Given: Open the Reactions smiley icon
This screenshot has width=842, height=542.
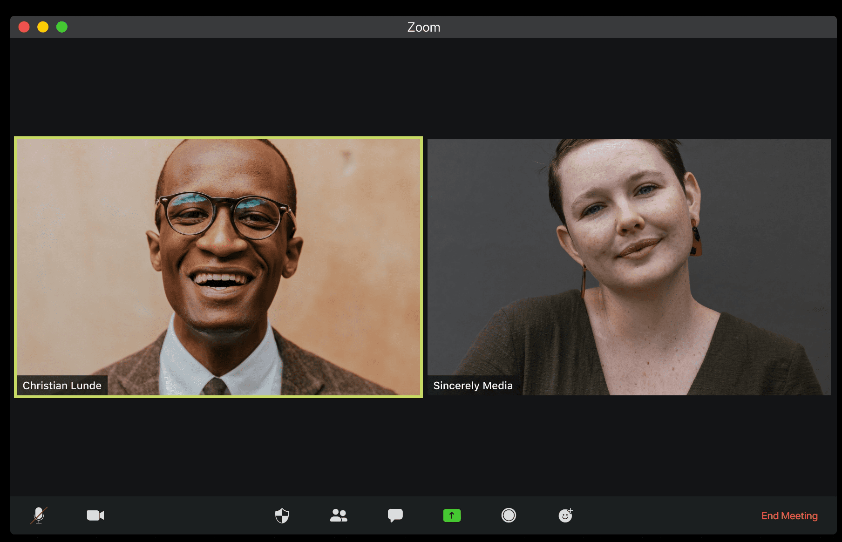Looking at the screenshot, I should pos(565,515).
